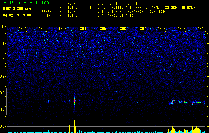Click the 0.8 kHz frequency label
This screenshot has width=209, height=133.
coord(3,93)
